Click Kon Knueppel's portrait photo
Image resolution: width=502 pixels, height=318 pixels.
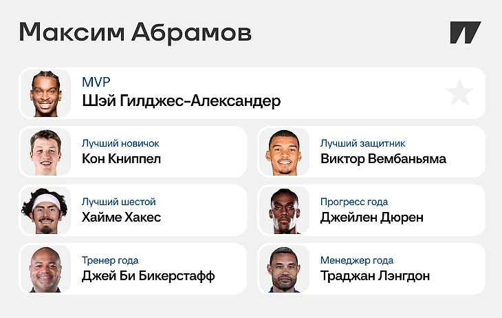point(46,152)
